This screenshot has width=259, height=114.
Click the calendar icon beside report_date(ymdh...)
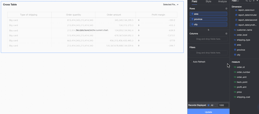[x=236, y=25]
